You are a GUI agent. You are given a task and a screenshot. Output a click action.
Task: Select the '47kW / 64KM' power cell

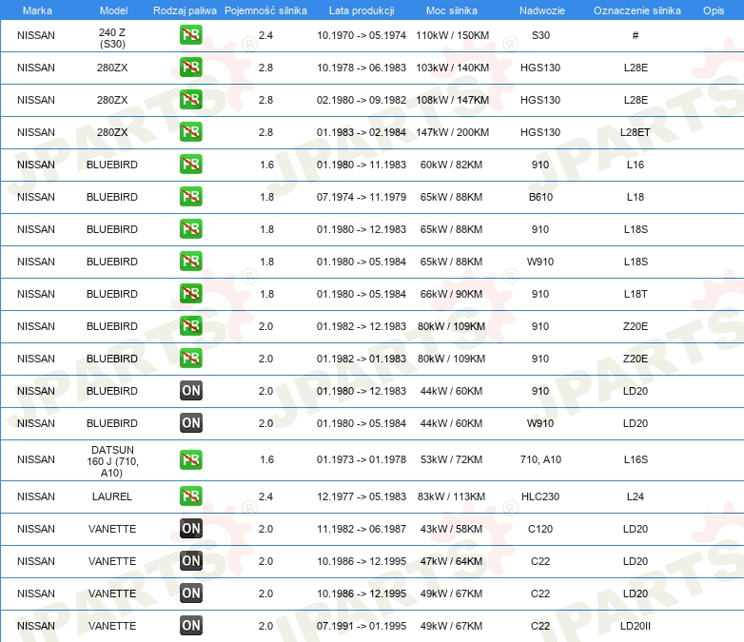click(x=451, y=561)
